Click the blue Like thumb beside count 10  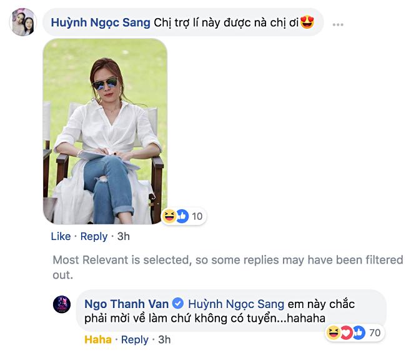tap(182, 216)
